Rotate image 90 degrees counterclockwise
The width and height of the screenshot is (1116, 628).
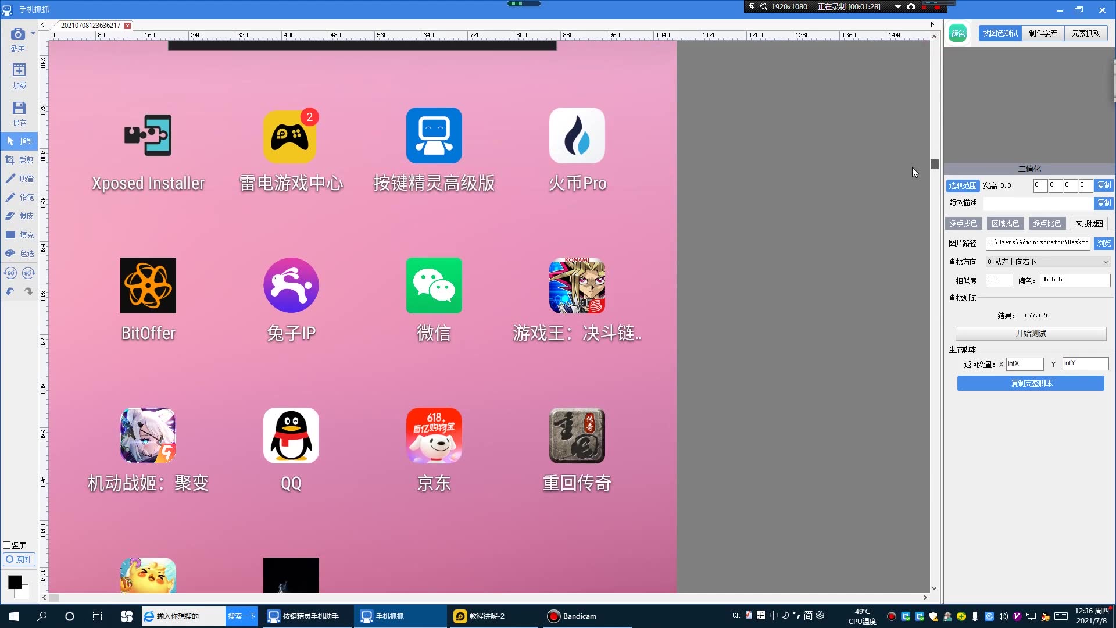(10, 273)
